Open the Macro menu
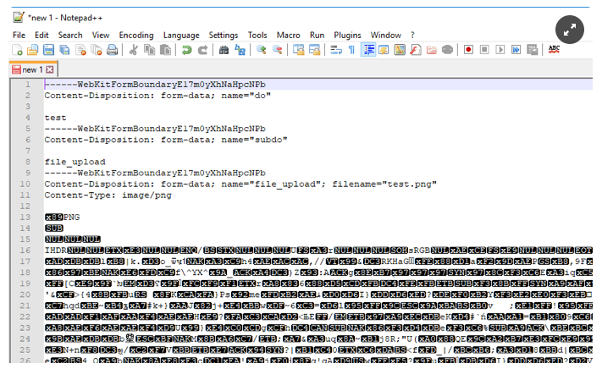This screenshot has width=602, height=369. [289, 35]
